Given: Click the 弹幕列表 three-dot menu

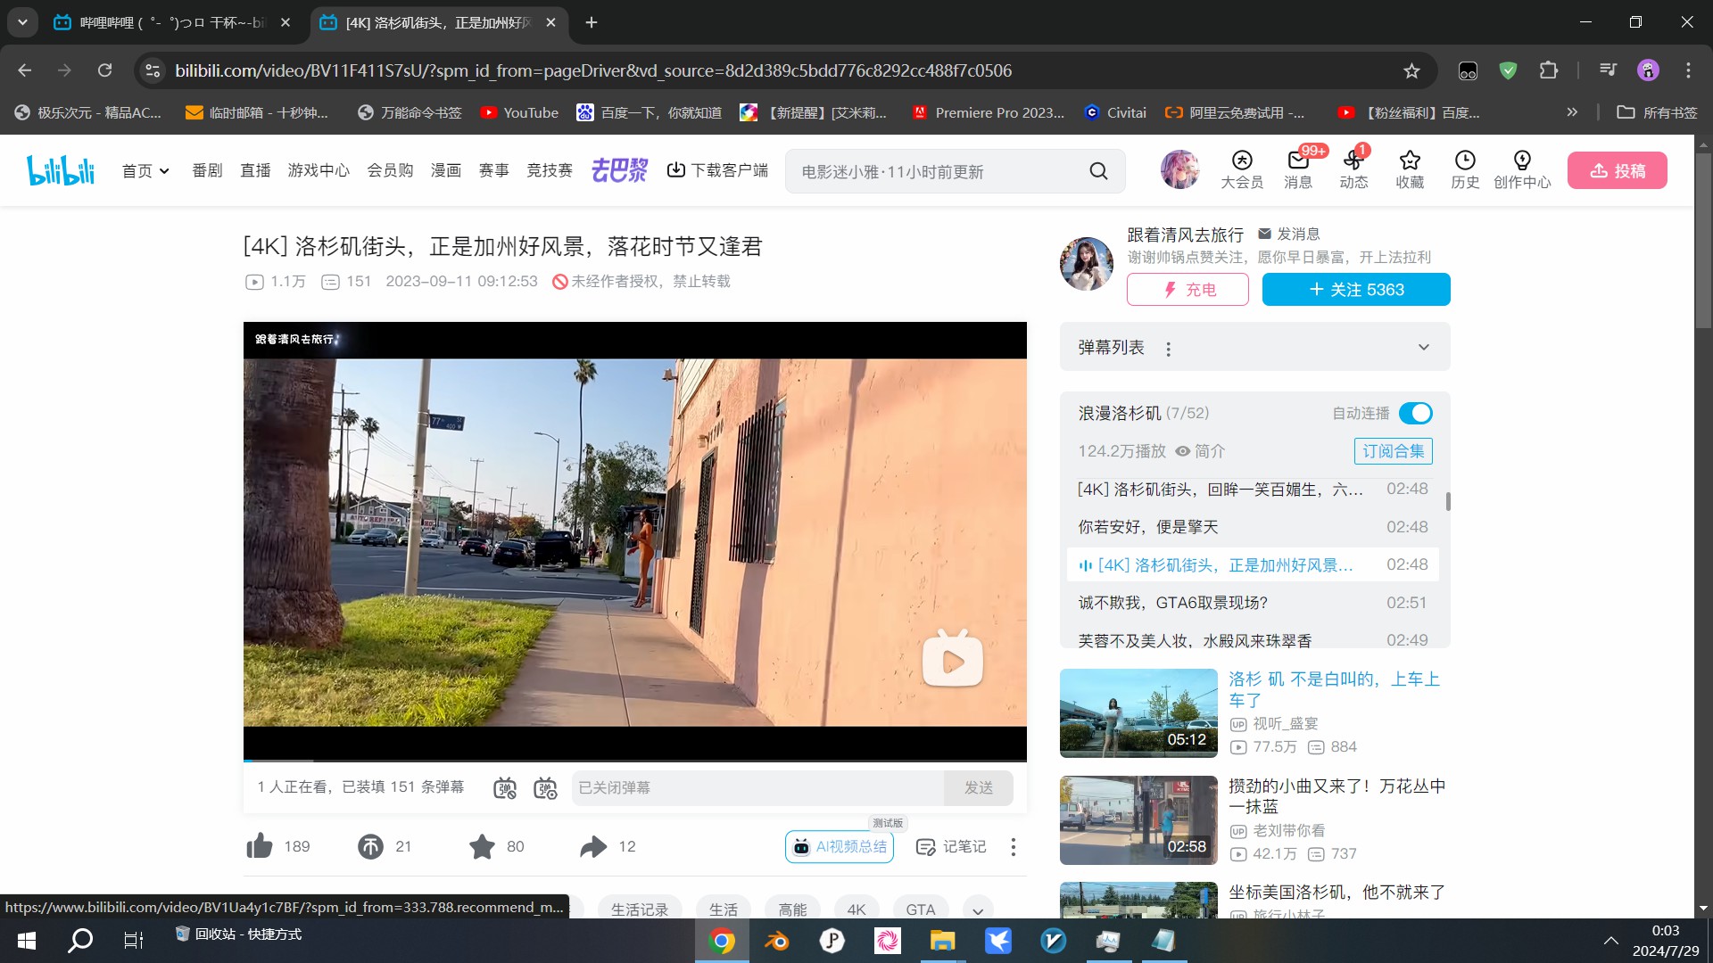Looking at the screenshot, I should (x=1168, y=349).
